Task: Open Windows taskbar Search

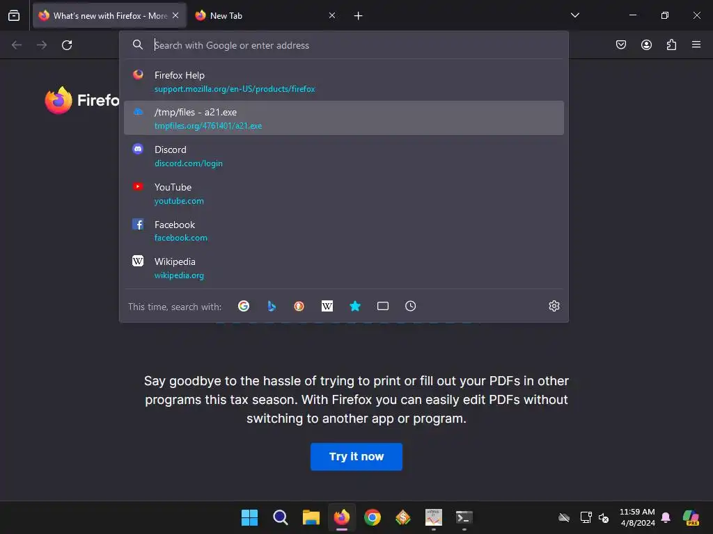Action: [x=280, y=517]
